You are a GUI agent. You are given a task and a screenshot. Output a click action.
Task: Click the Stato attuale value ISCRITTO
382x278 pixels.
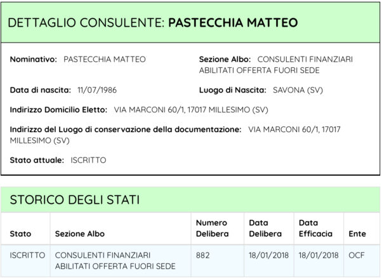tap(88, 161)
